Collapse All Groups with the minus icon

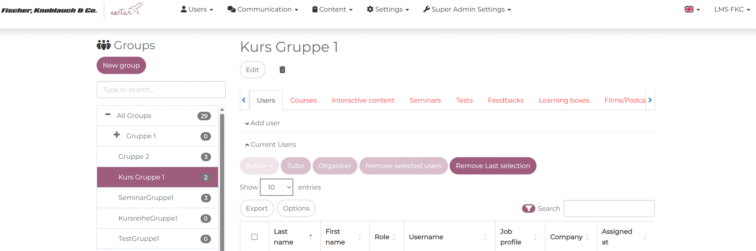tap(108, 114)
